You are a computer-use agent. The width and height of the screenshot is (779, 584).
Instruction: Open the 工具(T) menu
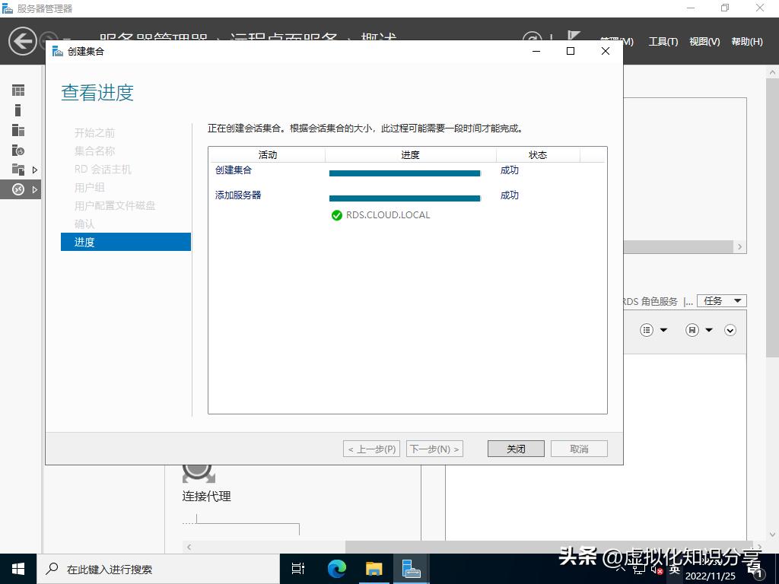click(x=663, y=42)
